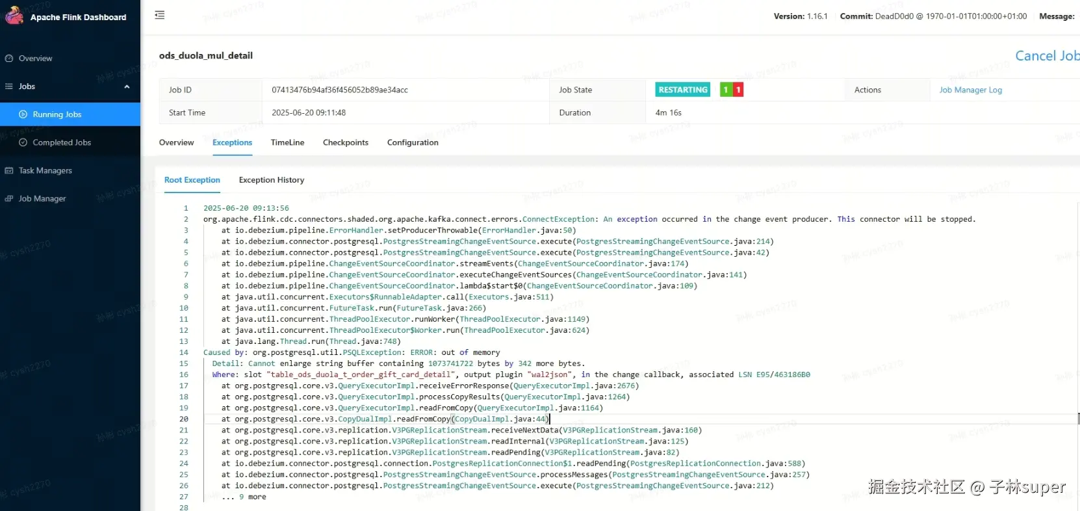Click the RESTARTING job state badge
The height and width of the screenshot is (511, 1080).
[683, 90]
